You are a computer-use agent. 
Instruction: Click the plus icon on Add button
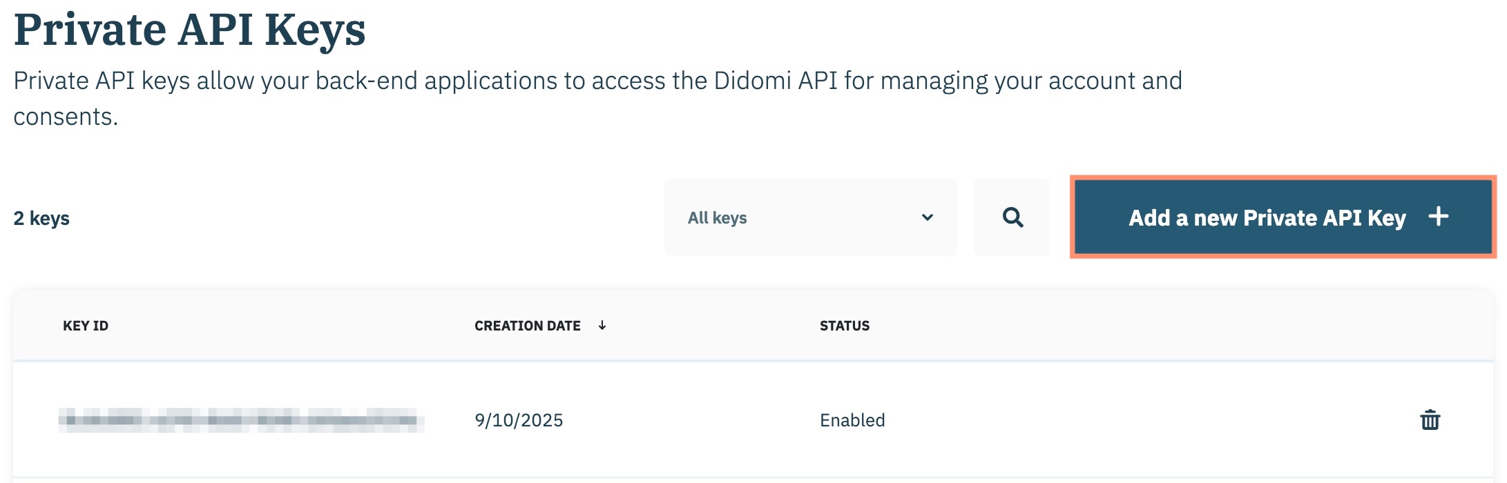tap(1439, 217)
